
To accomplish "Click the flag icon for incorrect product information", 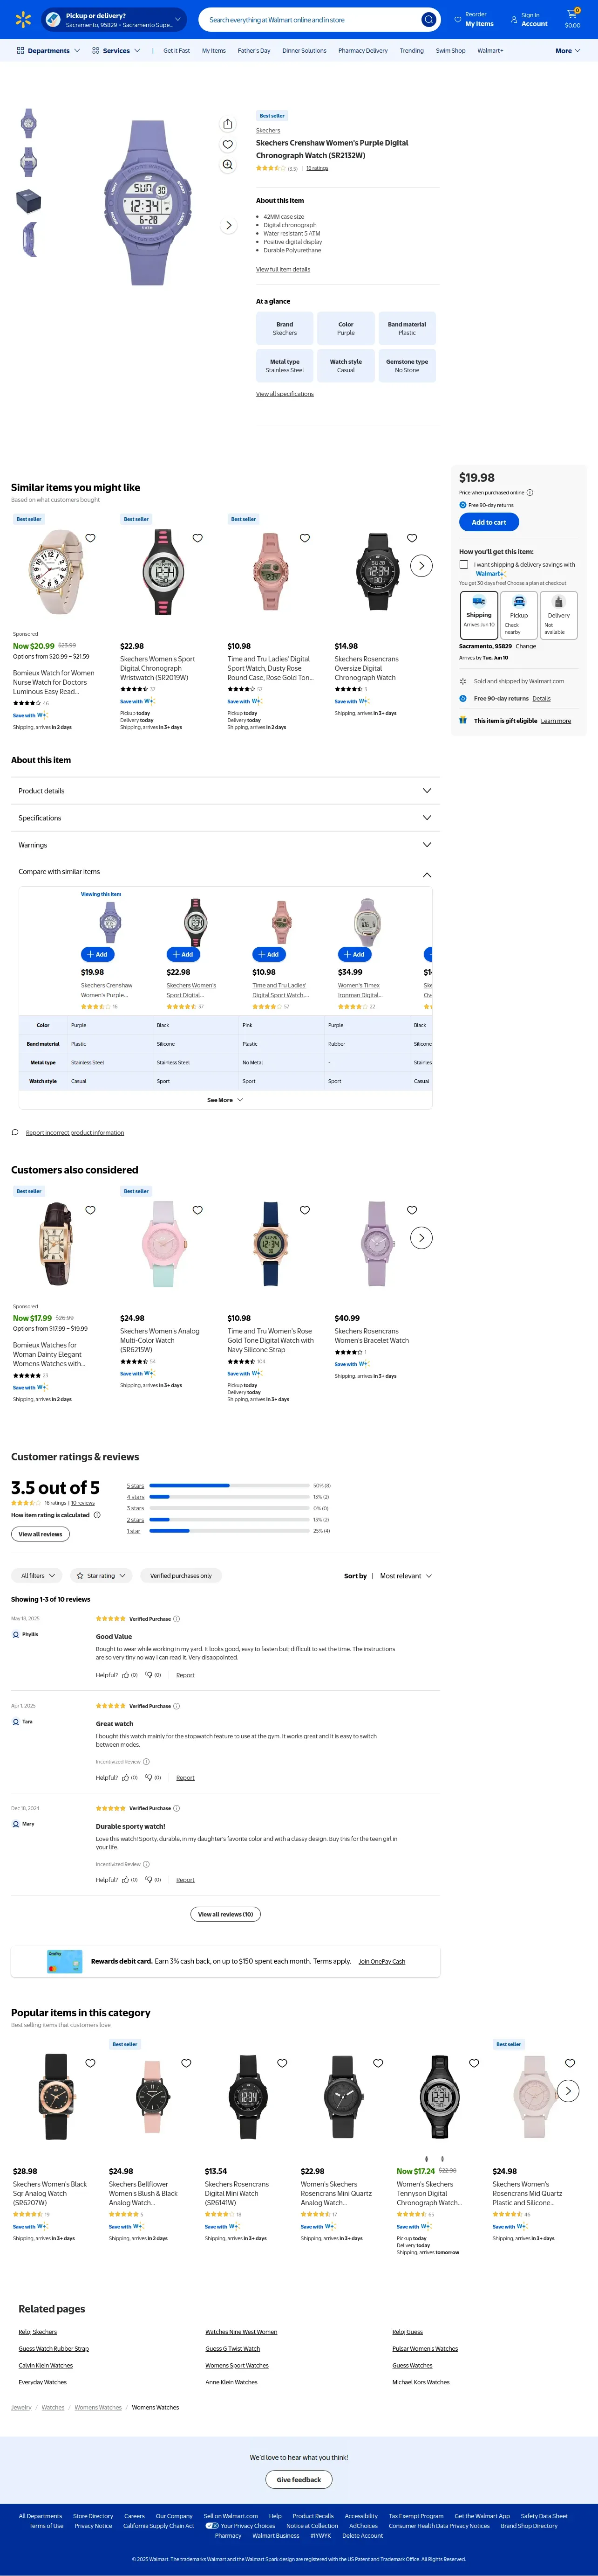I will (15, 1133).
